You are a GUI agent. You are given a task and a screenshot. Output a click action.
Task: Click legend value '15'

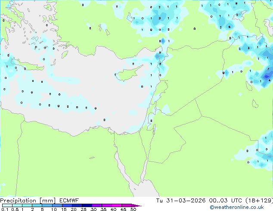(64, 209)
